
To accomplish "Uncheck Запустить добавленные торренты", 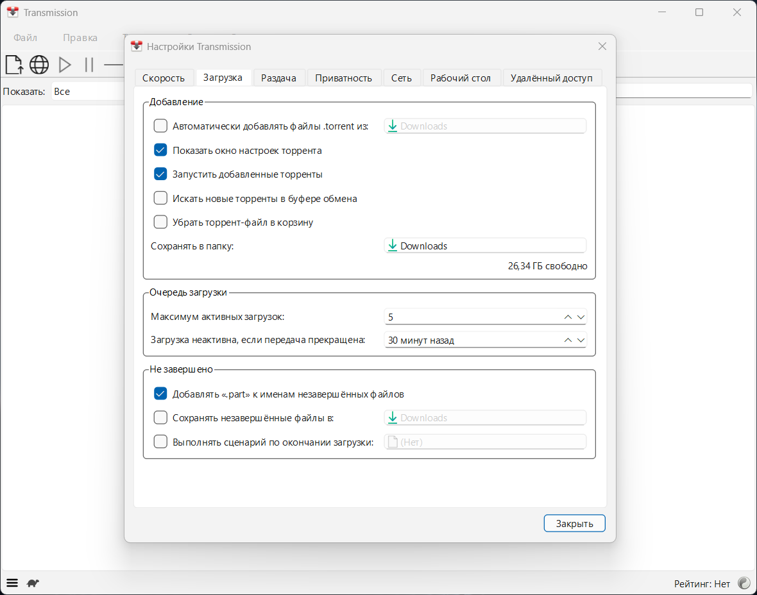I will pyautogui.click(x=160, y=174).
